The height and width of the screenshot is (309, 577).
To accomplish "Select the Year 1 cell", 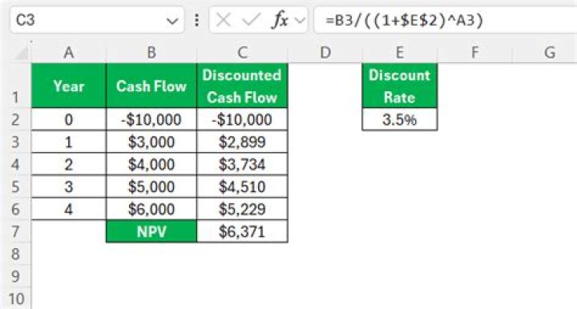I will coord(69,142).
